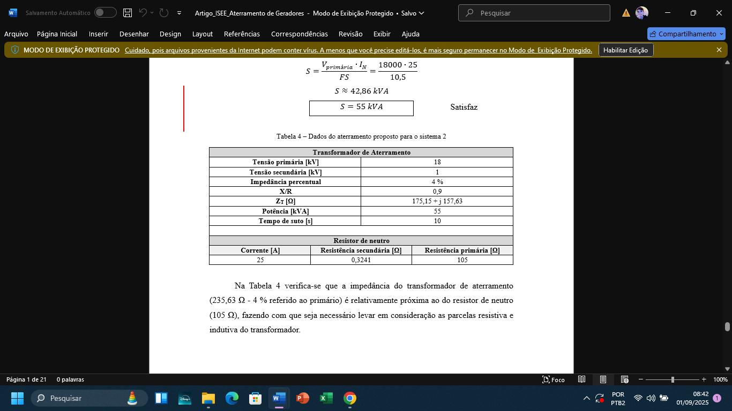
Task: Click the 100% zoom level
Action: click(721, 379)
